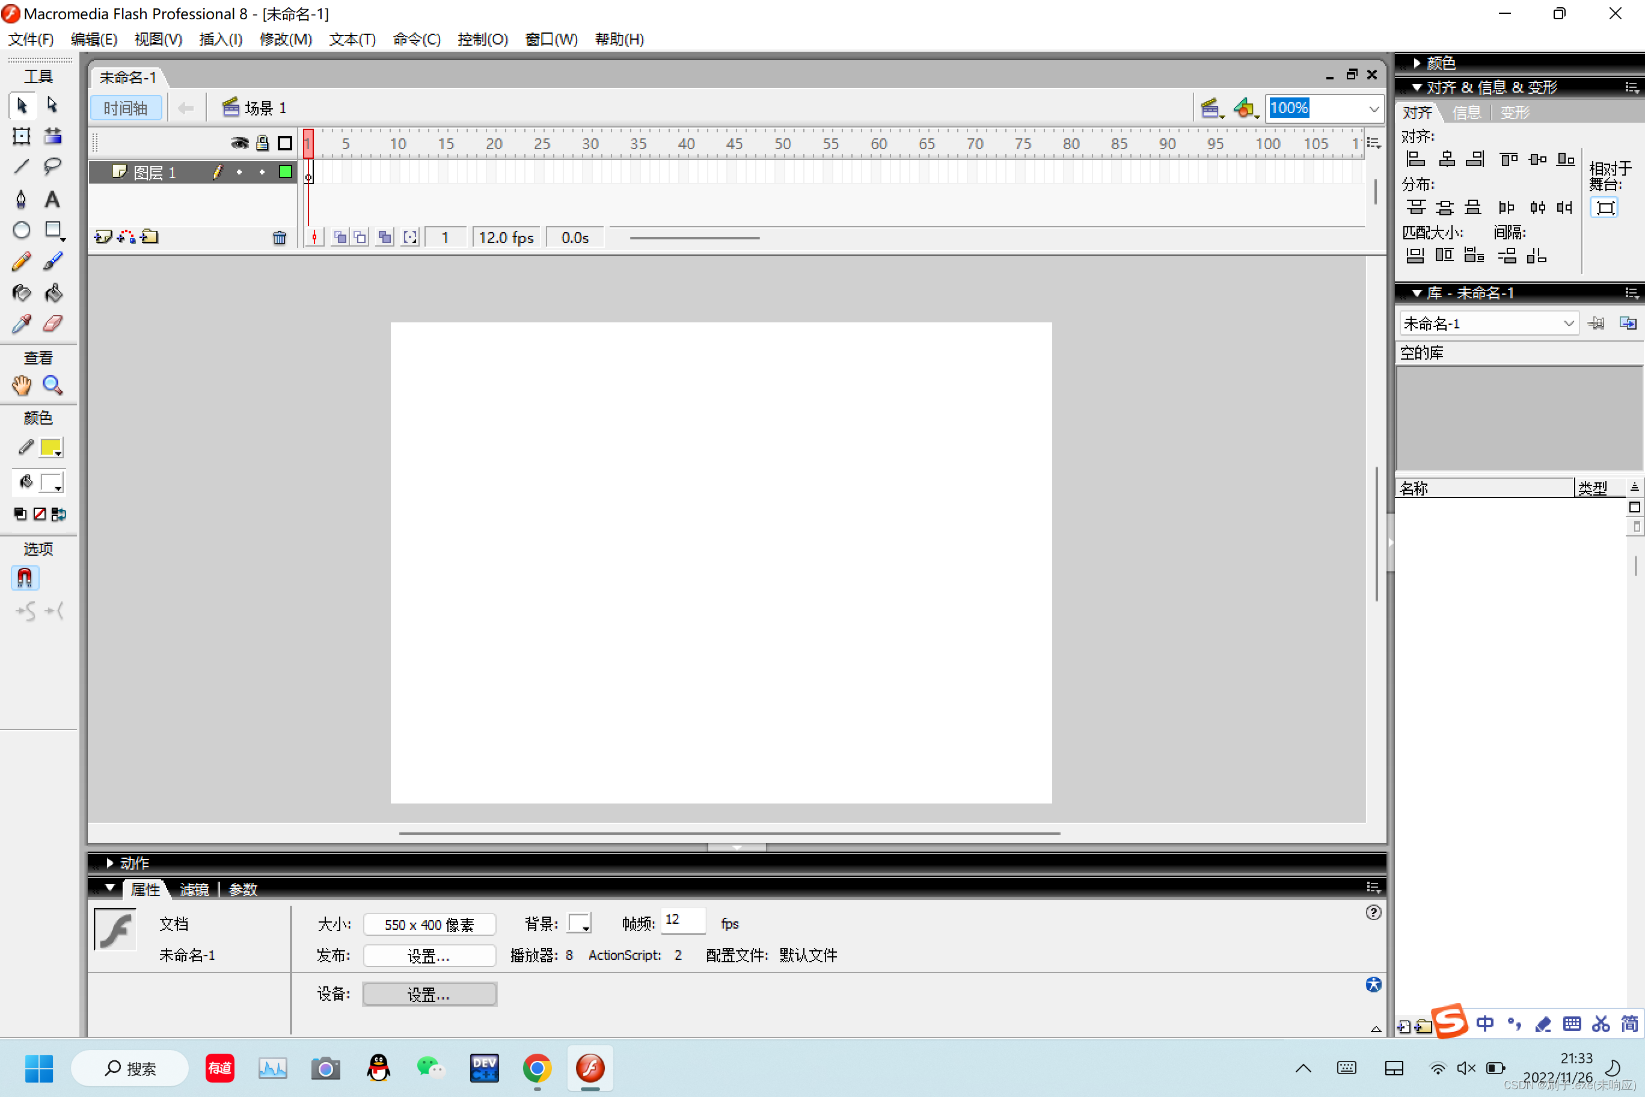Viewport: 1645px width, 1097px height.
Task: Open the 修改(M) menu
Action: (286, 39)
